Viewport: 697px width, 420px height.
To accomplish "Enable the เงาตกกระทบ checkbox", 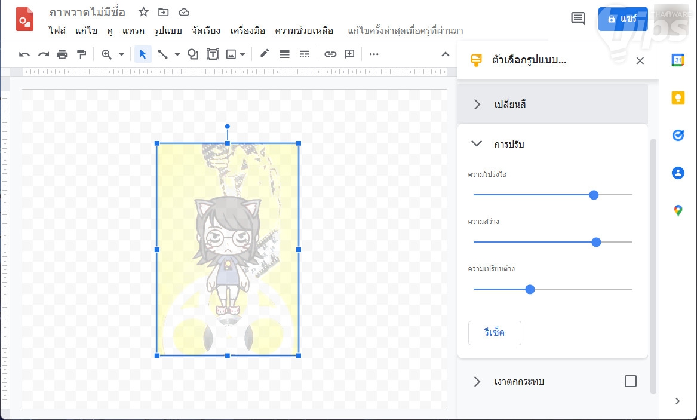I will pyautogui.click(x=630, y=381).
